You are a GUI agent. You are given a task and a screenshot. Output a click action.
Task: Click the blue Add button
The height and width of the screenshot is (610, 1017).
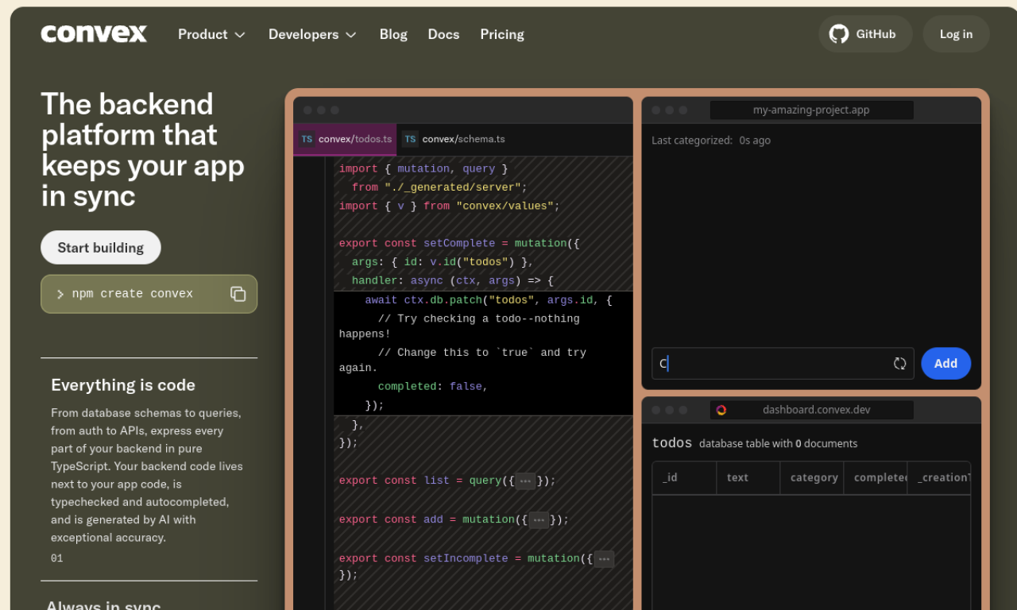point(945,363)
